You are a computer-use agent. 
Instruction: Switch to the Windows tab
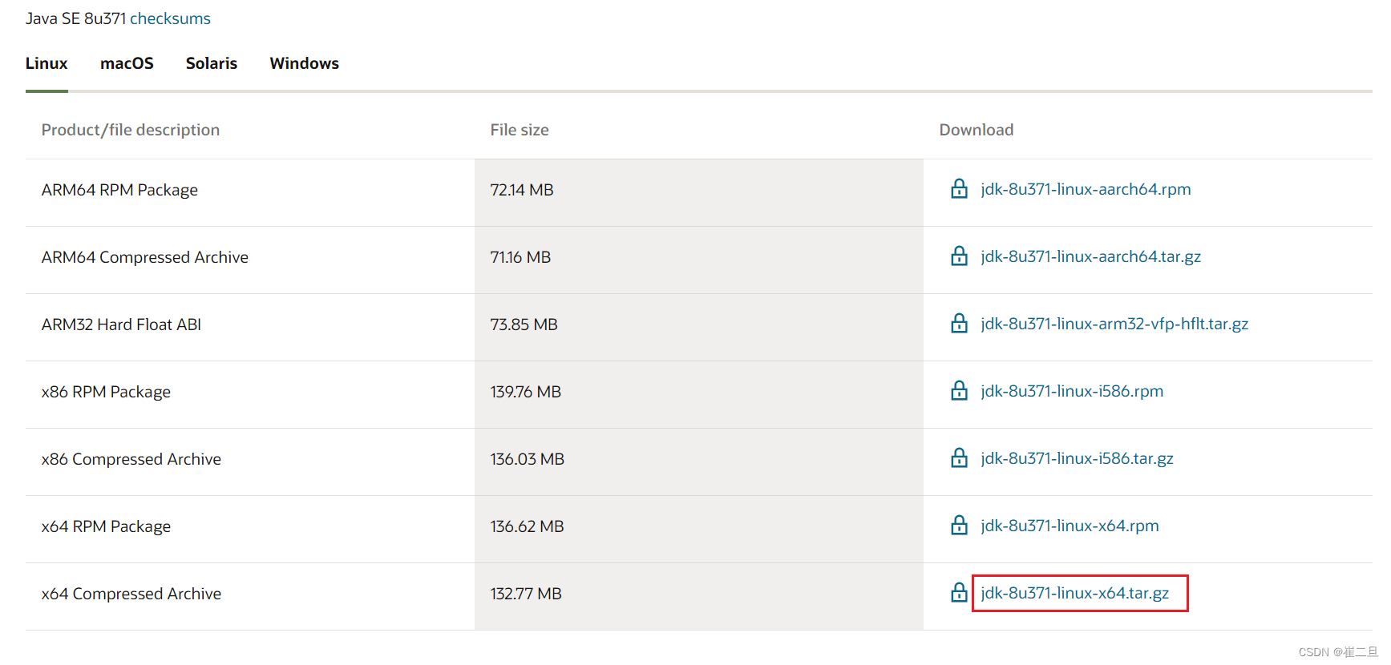(x=305, y=63)
